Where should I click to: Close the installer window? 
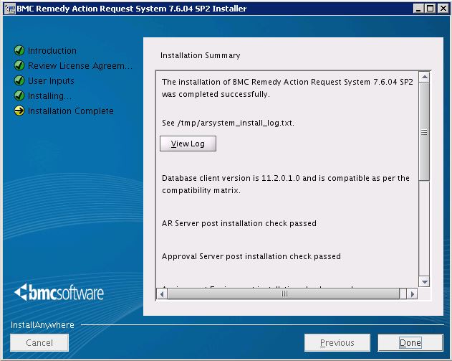pos(443,9)
